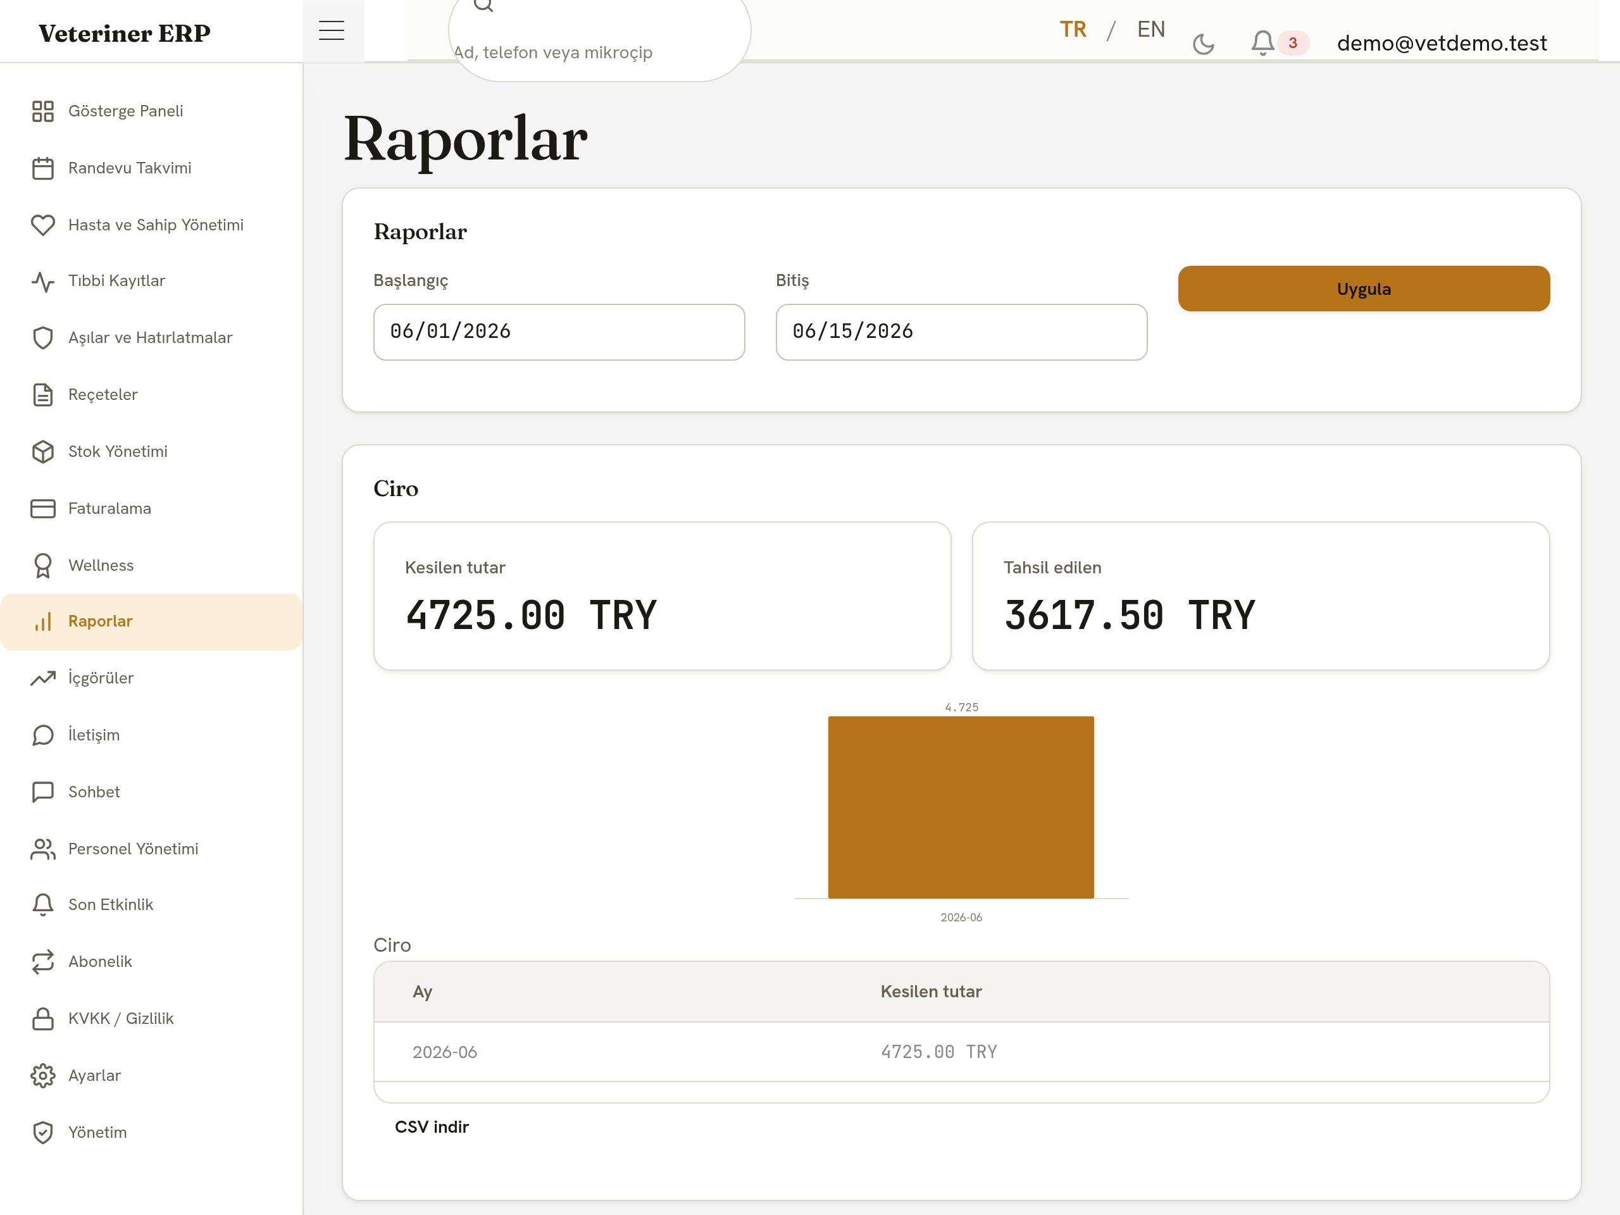The image size is (1620, 1215).
Task: Click the people icon for Personel Yönetimi
Action: point(42,849)
